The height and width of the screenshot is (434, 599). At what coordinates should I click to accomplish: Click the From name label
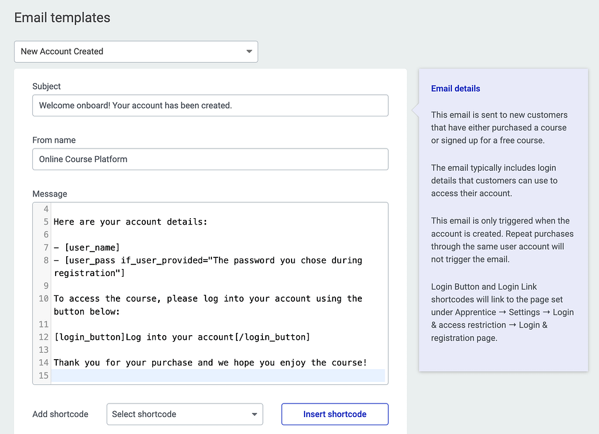54,140
